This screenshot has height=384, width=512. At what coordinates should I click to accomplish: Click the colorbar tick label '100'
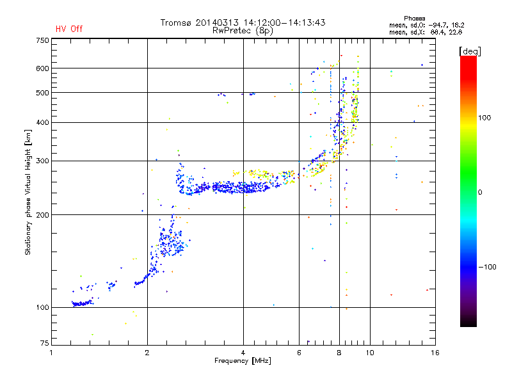484,118
